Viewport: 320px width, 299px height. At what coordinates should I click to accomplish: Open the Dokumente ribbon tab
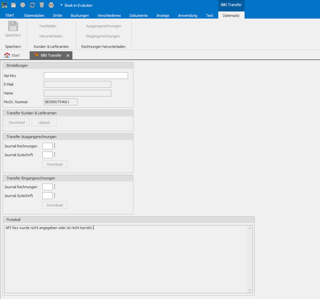pos(139,15)
